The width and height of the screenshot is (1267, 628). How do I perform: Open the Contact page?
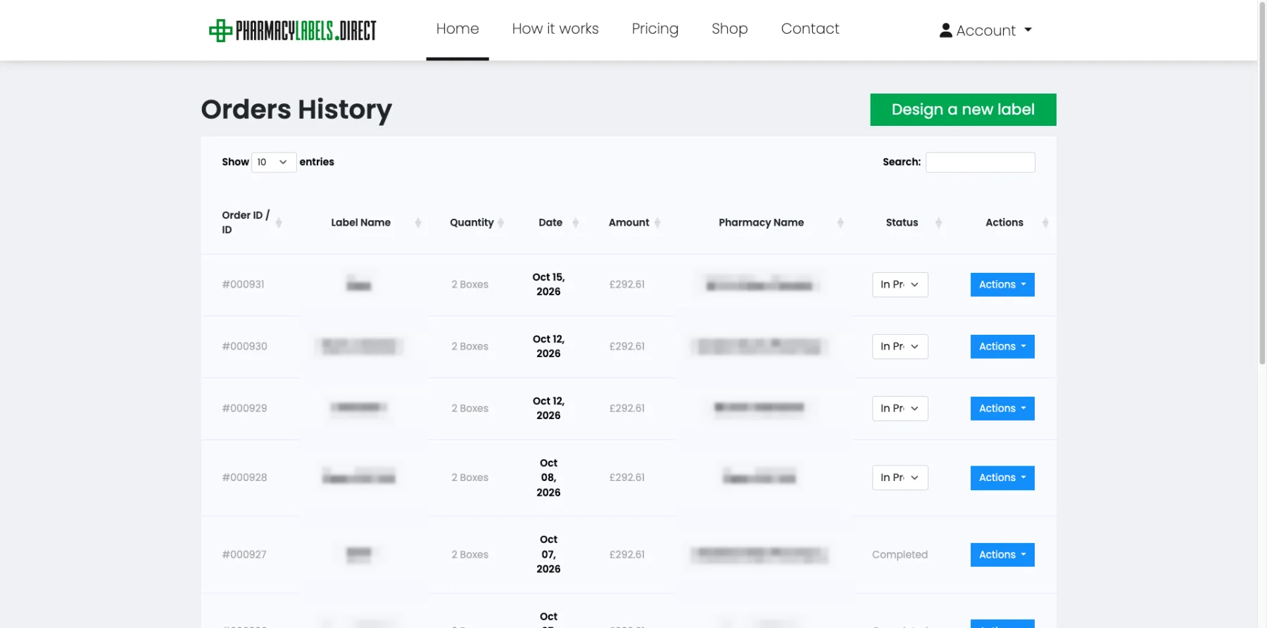pos(810,29)
